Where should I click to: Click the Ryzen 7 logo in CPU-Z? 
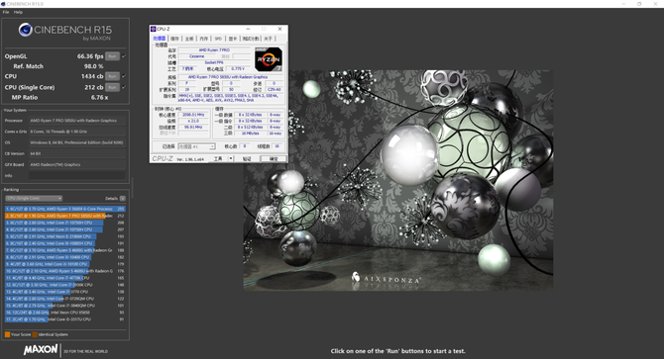[x=268, y=59]
